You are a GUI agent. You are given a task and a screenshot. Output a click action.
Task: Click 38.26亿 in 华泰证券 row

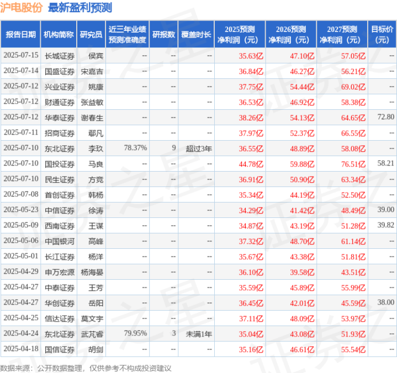(x=251, y=118)
